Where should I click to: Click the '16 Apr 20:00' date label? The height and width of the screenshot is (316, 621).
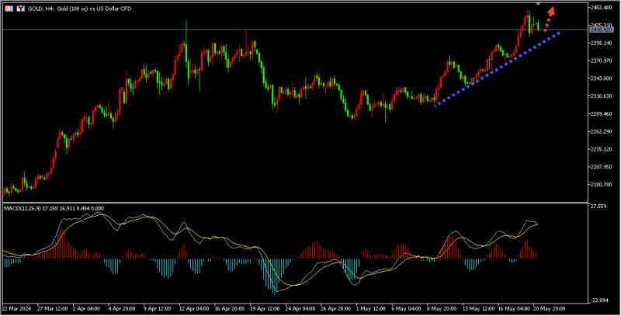(x=229, y=308)
